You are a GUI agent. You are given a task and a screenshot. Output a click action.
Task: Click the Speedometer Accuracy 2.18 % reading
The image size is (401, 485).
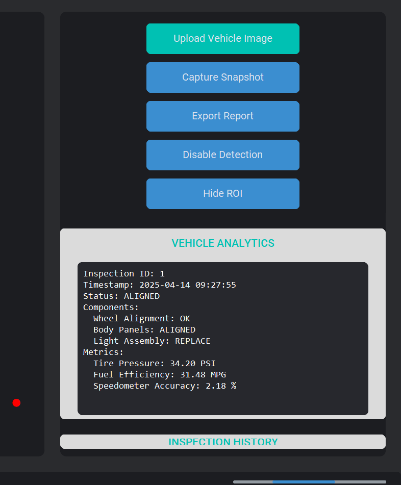164,386
